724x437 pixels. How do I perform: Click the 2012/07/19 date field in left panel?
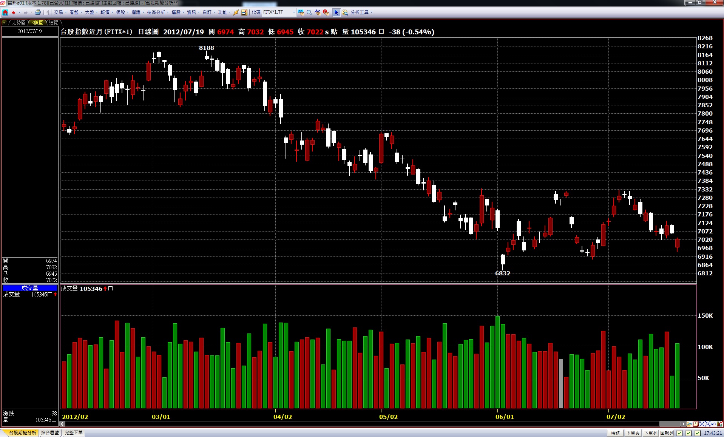point(30,31)
